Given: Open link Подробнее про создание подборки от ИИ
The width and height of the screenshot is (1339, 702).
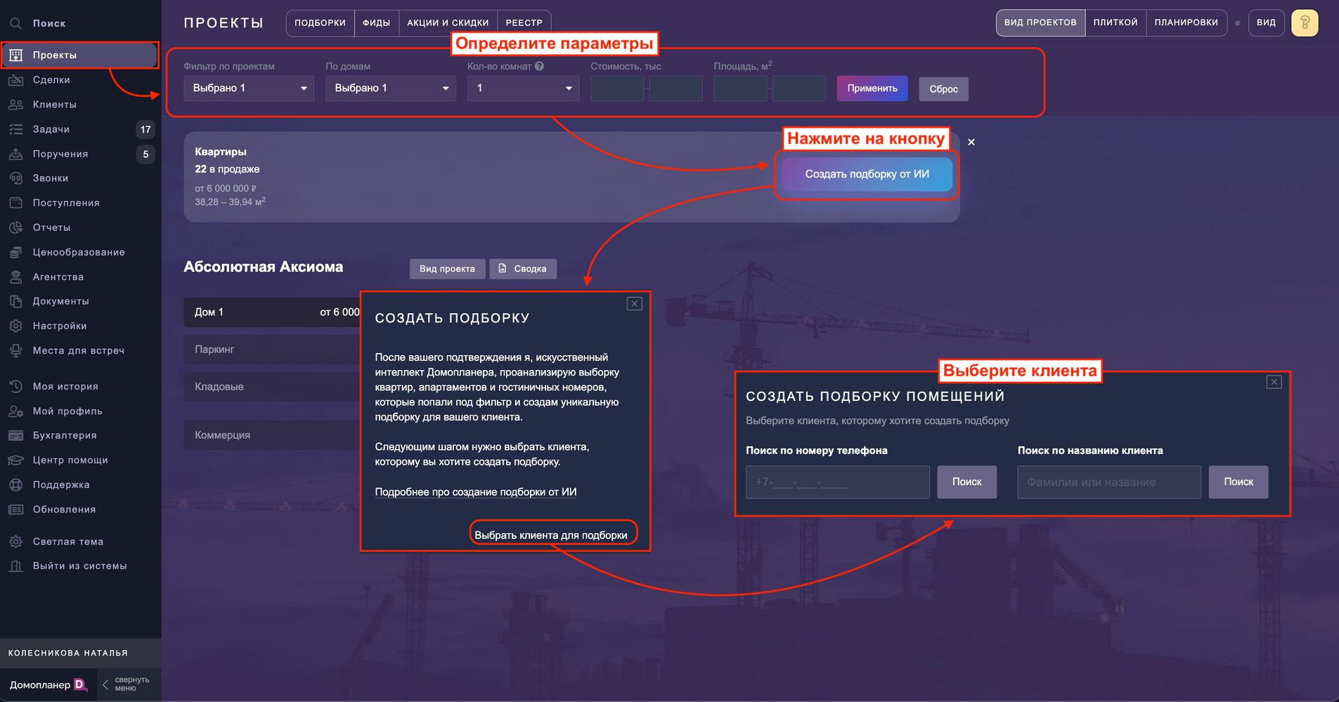Looking at the screenshot, I should (x=476, y=492).
